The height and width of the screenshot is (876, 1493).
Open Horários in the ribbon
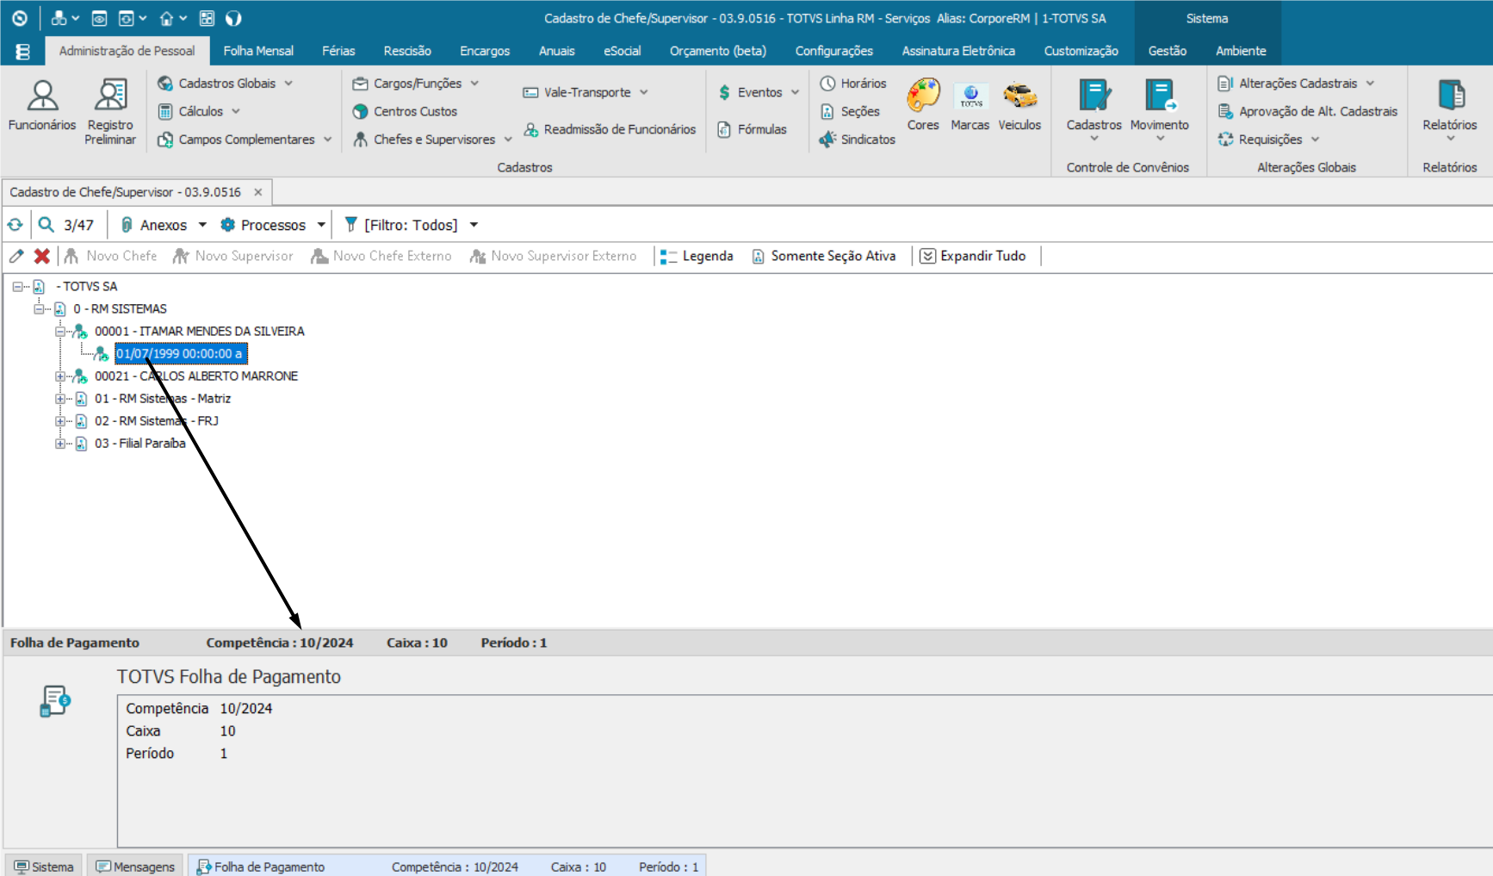pos(852,84)
